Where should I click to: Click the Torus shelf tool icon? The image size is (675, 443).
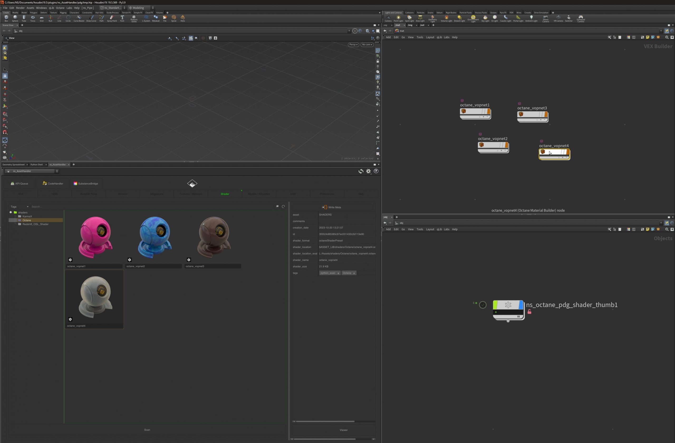pyautogui.click(x=33, y=18)
